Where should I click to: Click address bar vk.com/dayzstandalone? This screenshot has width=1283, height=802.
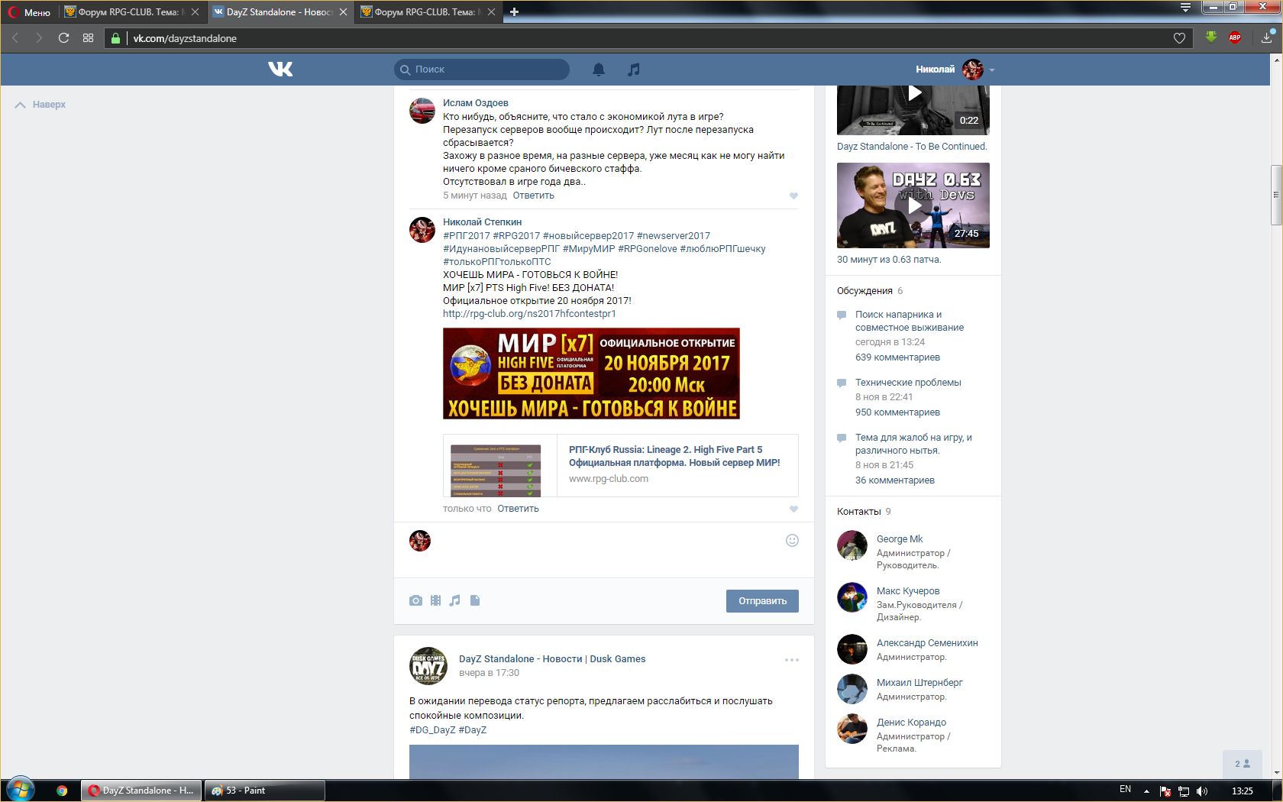click(x=649, y=38)
